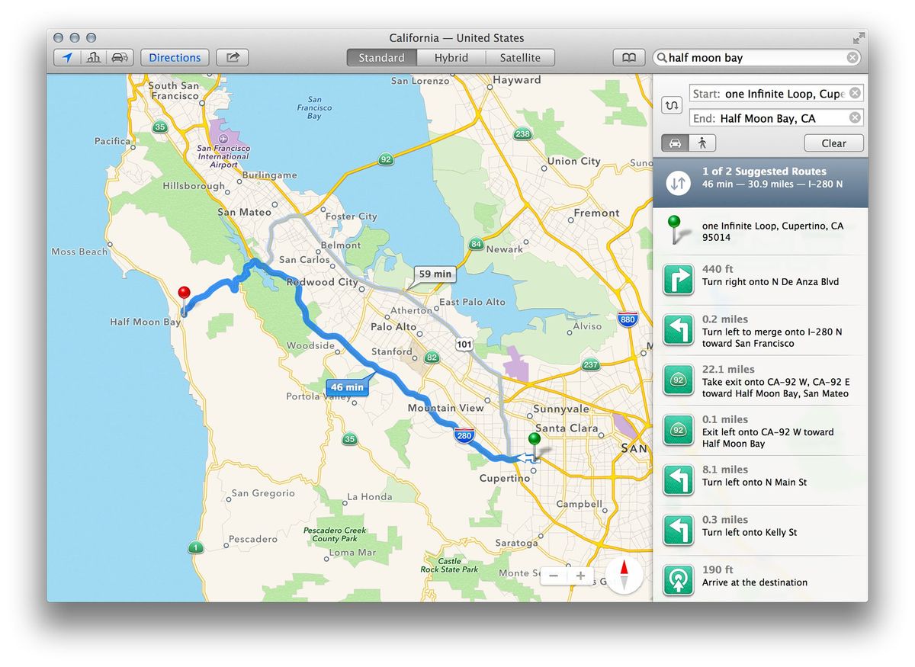
Task: Reset map orientation with the compass
Action: (x=624, y=576)
